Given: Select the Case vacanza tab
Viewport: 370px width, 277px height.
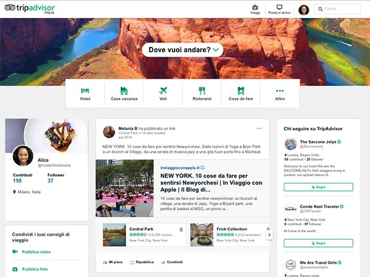Looking at the screenshot, I should (124, 94).
